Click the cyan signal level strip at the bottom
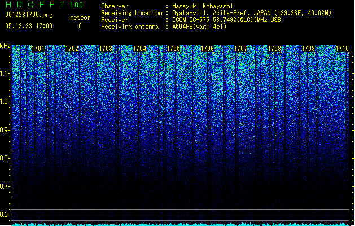Viewport: 355px width, 226px height. [x=180, y=224]
